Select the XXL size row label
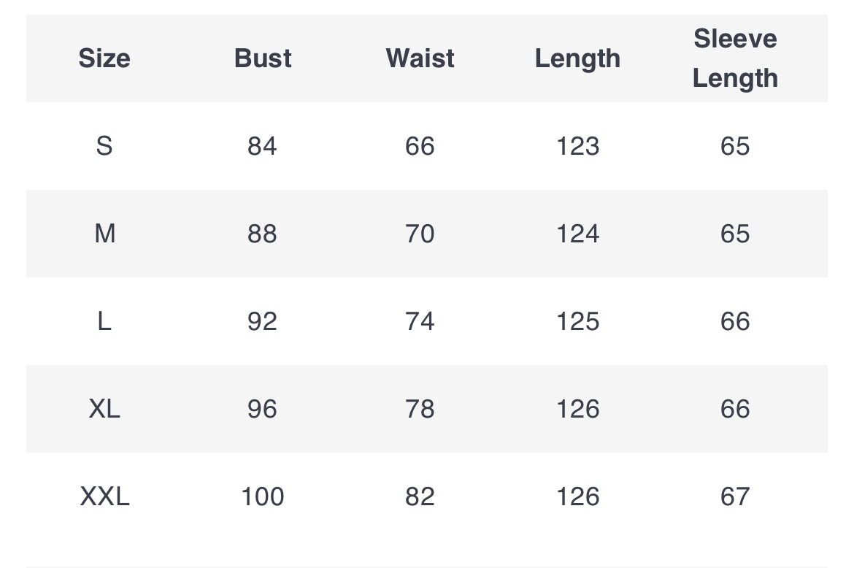The image size is (854, 568). click(104, 496)
